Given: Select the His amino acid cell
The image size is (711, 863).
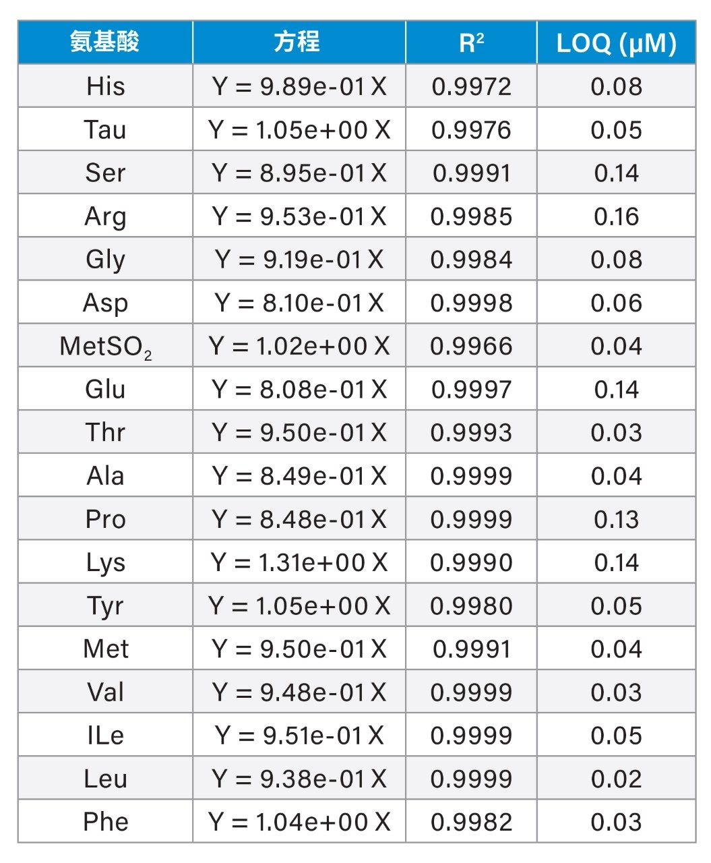Looking at the screenshot, I should click(105, 86).
